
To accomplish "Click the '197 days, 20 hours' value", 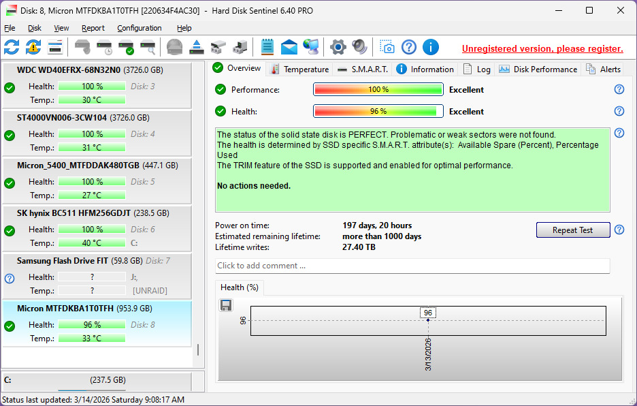I will [377, 225].
